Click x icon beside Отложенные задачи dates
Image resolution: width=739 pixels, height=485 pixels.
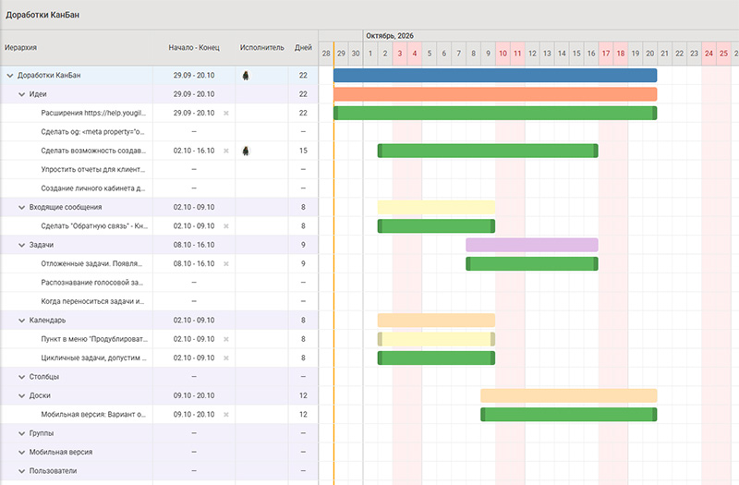click(x=226, y=264)
